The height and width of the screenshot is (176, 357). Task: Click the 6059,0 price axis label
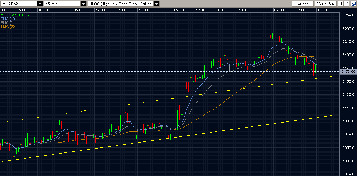pos(348,147)
